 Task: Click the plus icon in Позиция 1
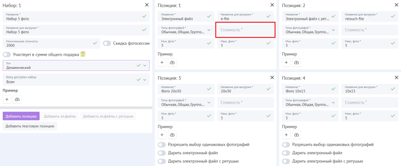pyautogui.click(x=162, y=62)
